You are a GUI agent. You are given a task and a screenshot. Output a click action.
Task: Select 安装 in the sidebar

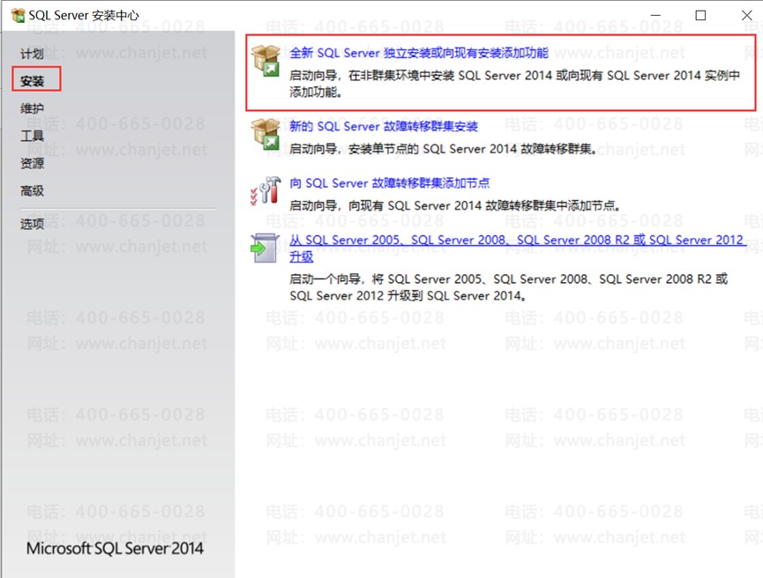(32, 81)
